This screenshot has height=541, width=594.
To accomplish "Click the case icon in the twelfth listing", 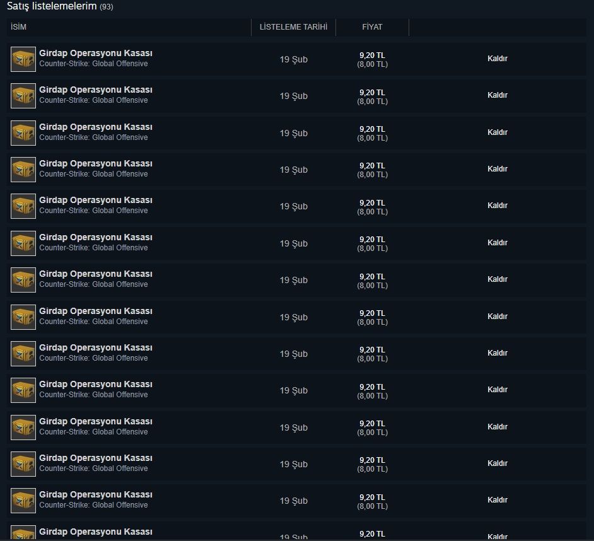I will pyautogui.click(x=23, y=464).
